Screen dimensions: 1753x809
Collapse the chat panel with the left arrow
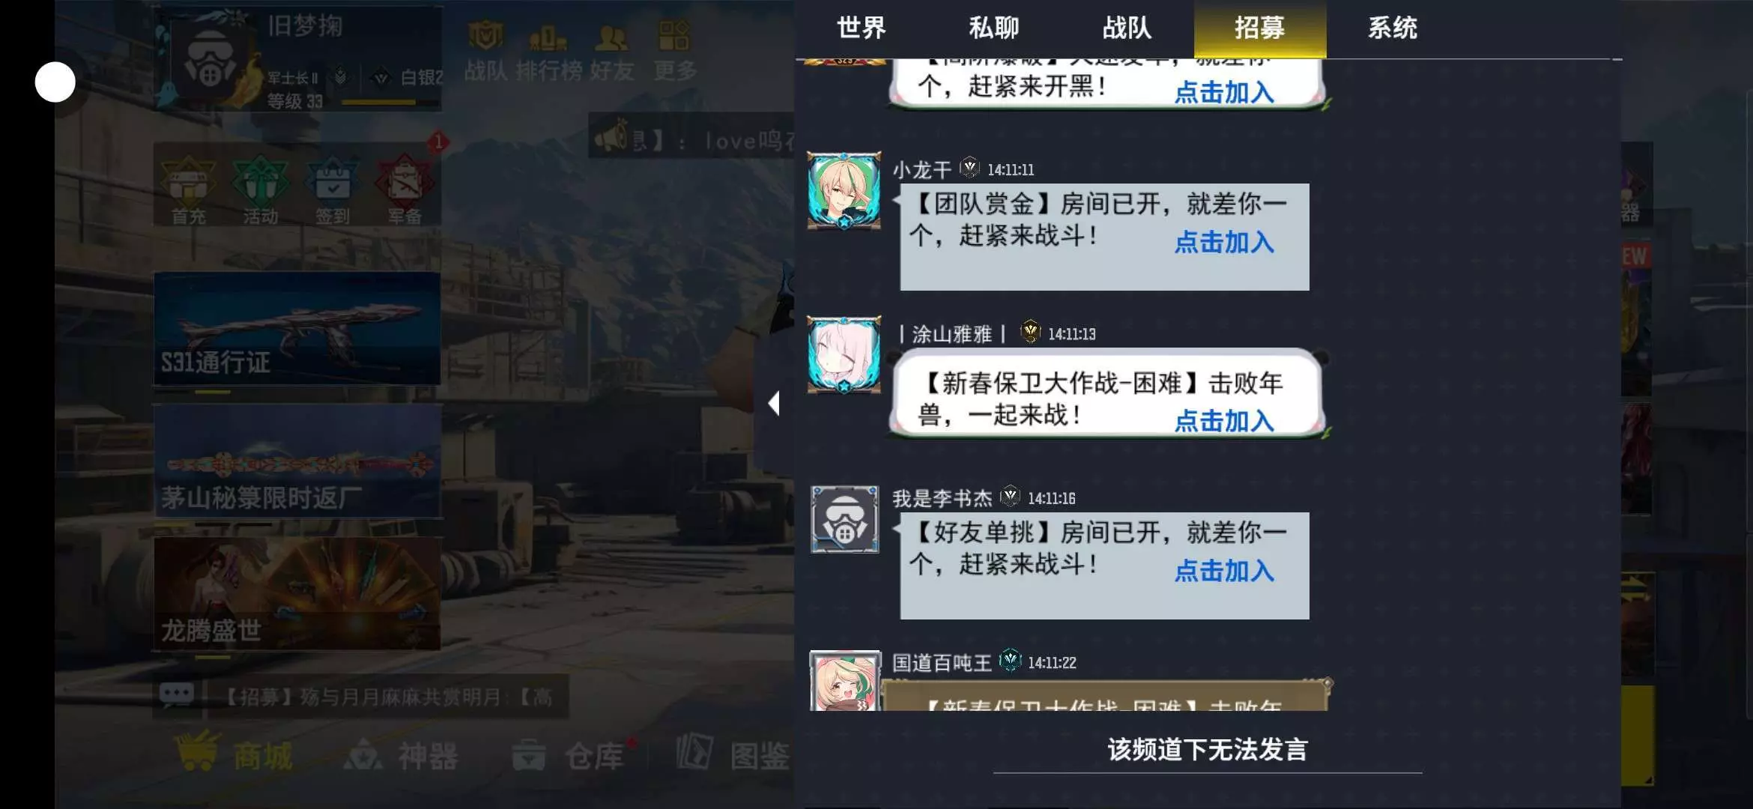775,404
